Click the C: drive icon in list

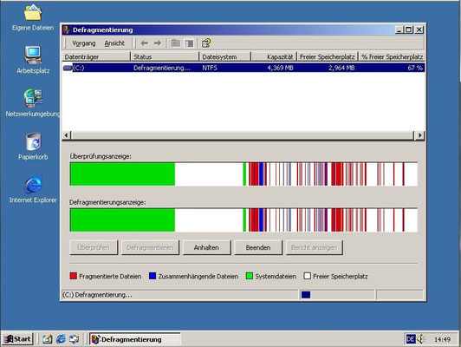(x=68, y=68)
